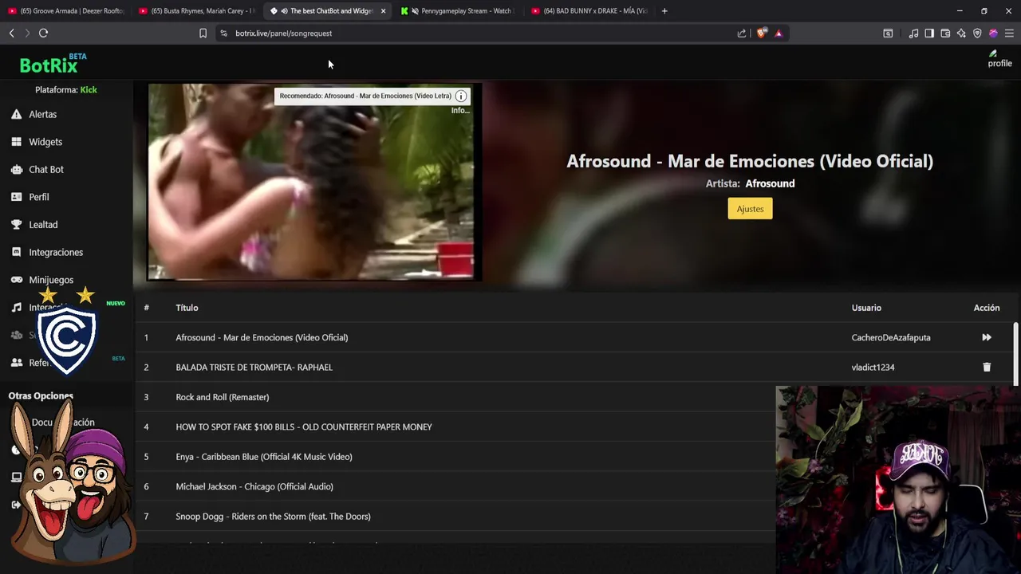Open a new browser tab
Image resolution: width=1021 pixels, height=574 pixels.
(664, 11)
